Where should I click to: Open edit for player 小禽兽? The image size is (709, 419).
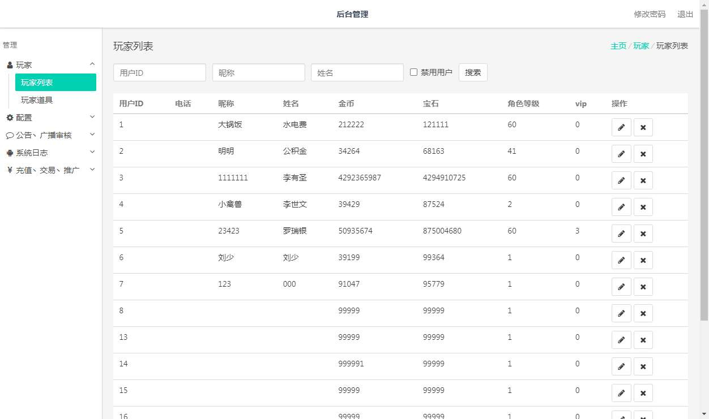tap(621, 207)
